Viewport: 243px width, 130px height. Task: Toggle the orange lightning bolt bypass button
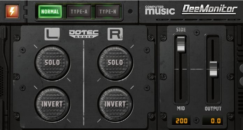(12, 12)
